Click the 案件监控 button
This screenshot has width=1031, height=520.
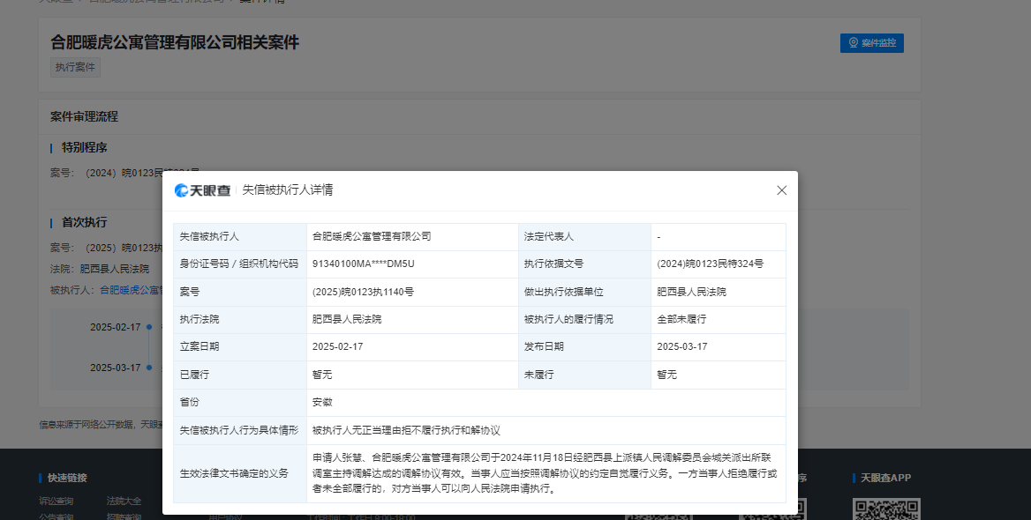[872, 42]
